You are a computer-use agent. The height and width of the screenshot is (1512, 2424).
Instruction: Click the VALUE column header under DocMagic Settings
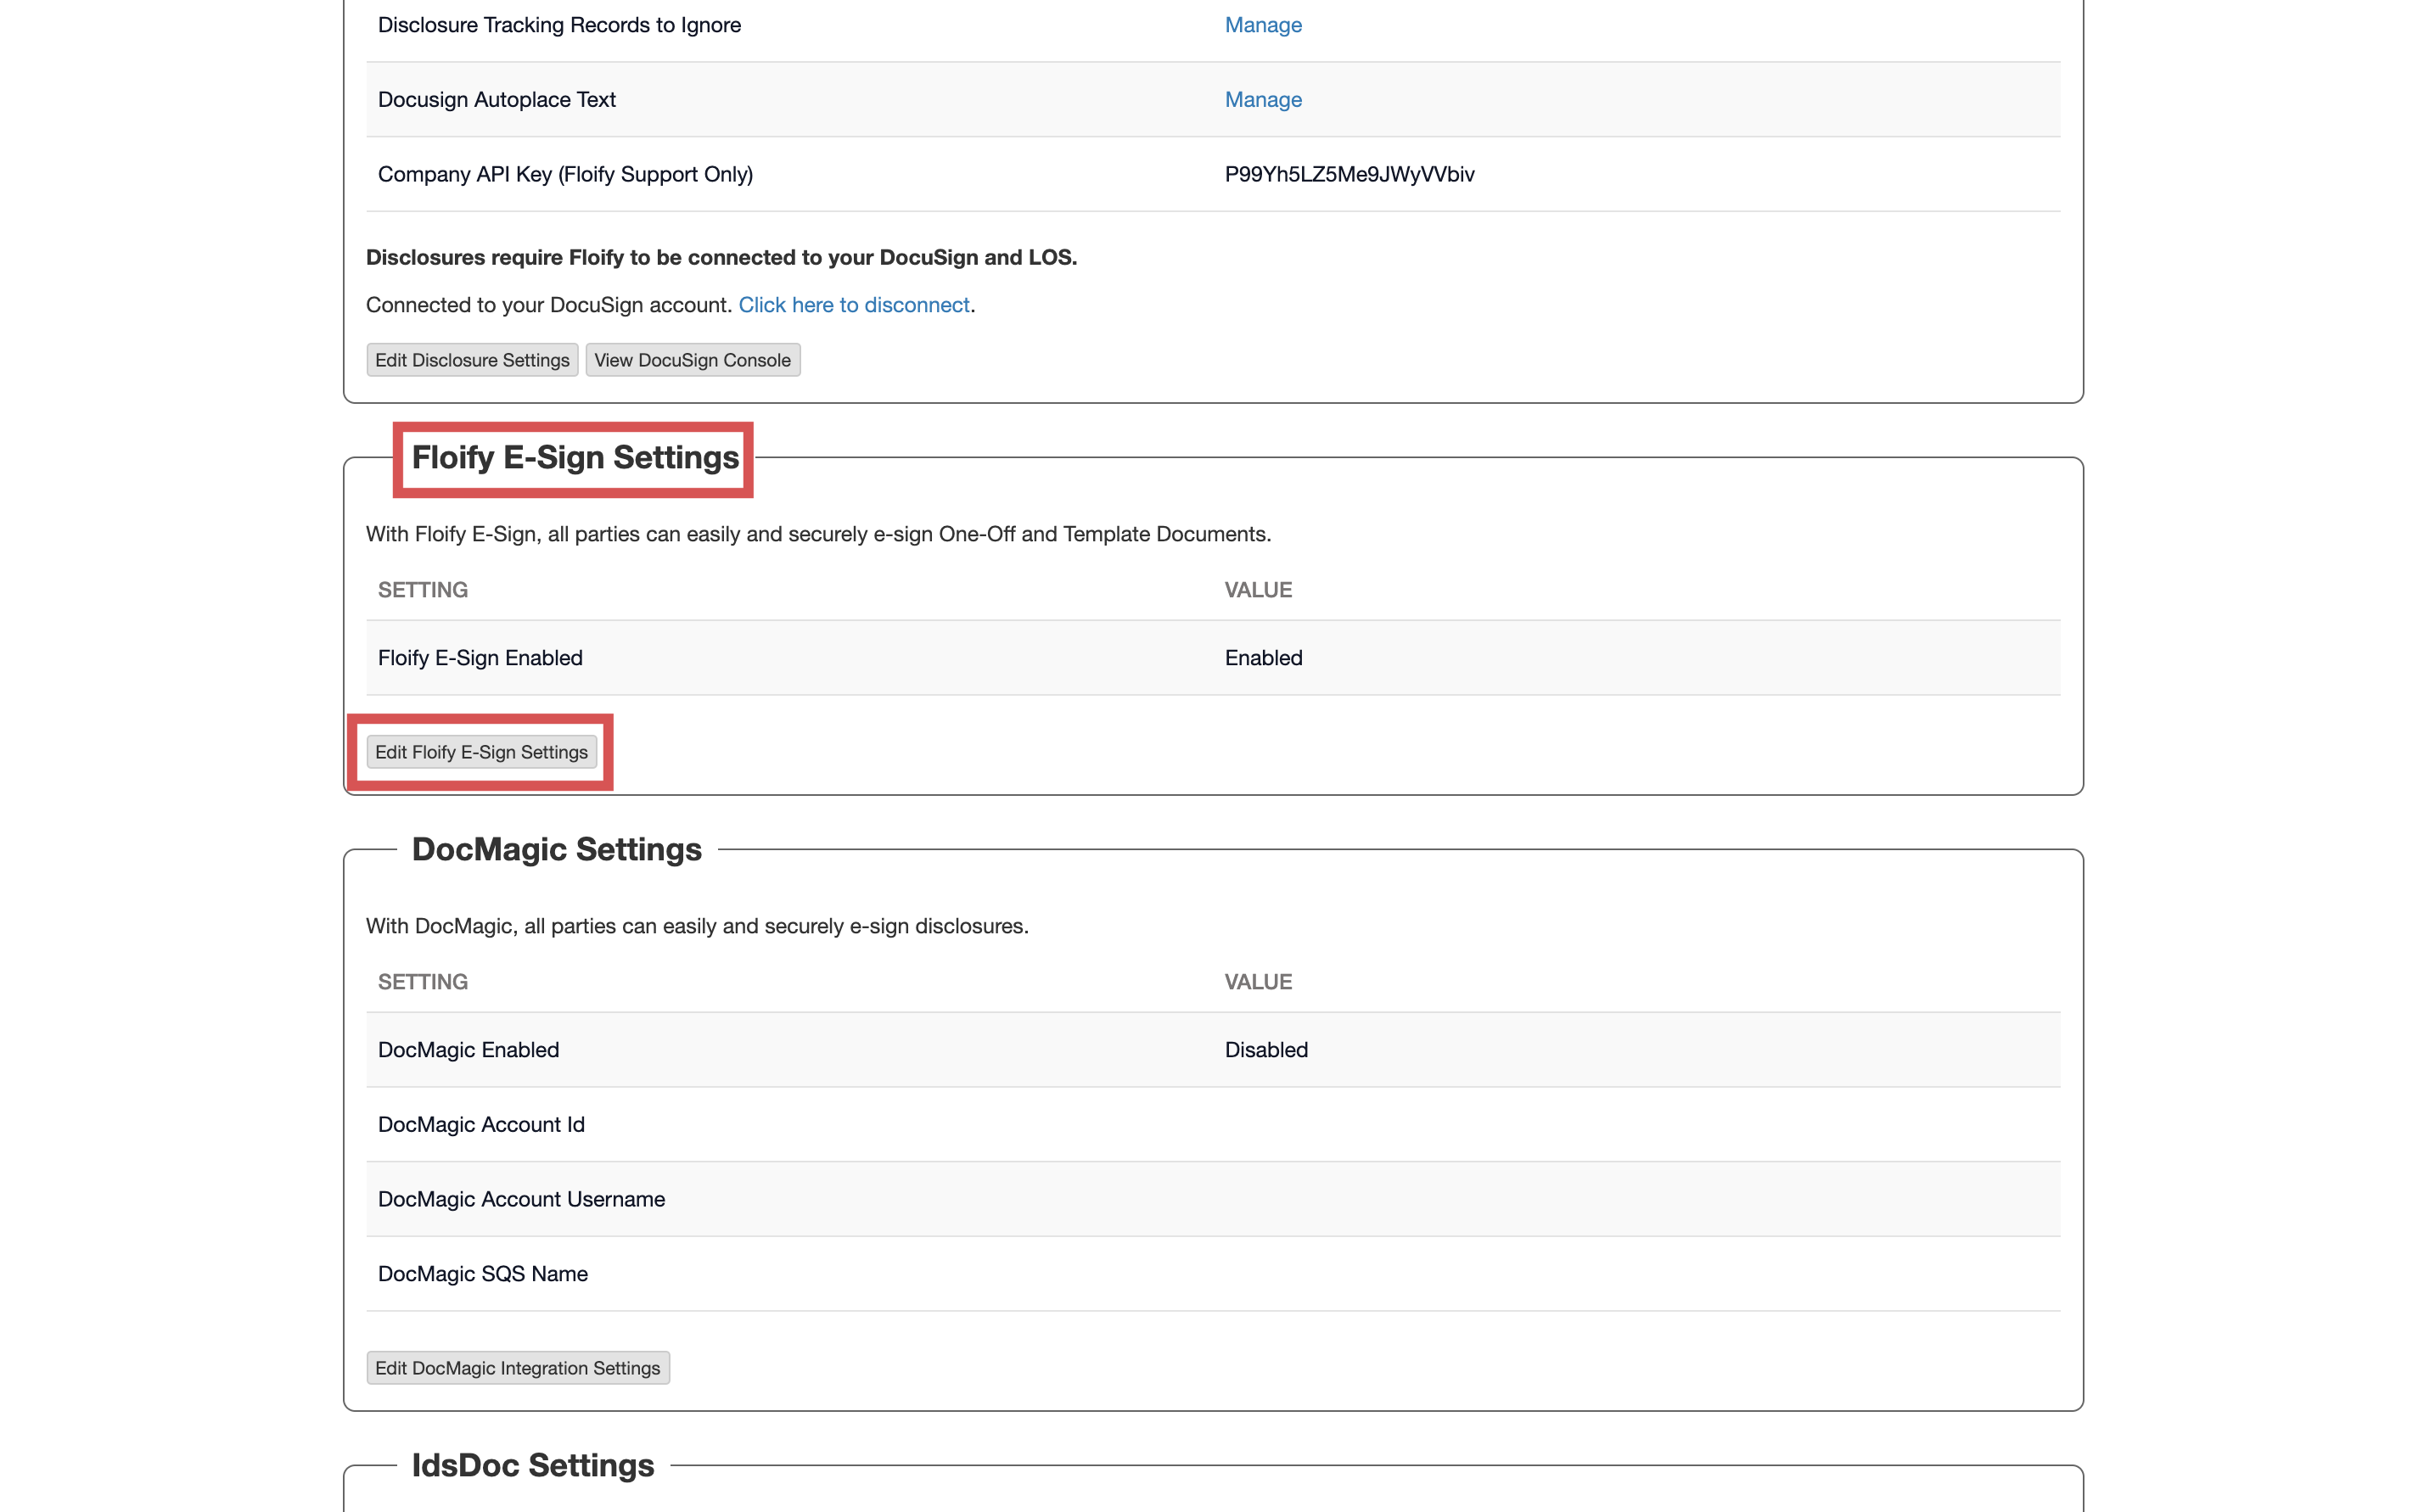[x=1258, y=981]
